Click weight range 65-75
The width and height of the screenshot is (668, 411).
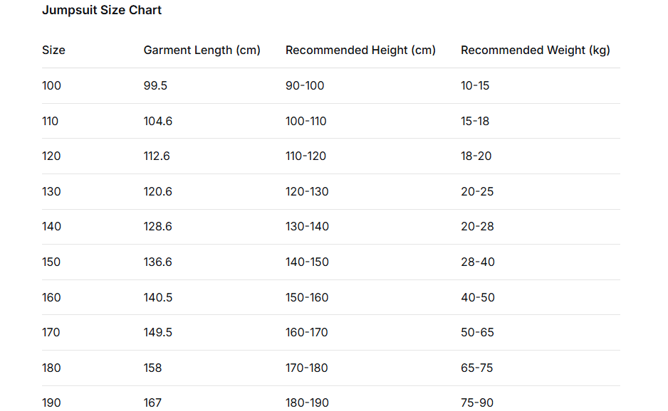(x=477, y=368)
